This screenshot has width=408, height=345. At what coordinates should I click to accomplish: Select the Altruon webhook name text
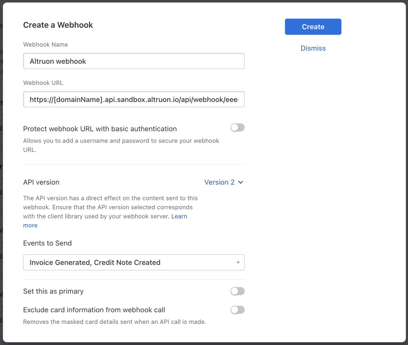pos(57,61)
